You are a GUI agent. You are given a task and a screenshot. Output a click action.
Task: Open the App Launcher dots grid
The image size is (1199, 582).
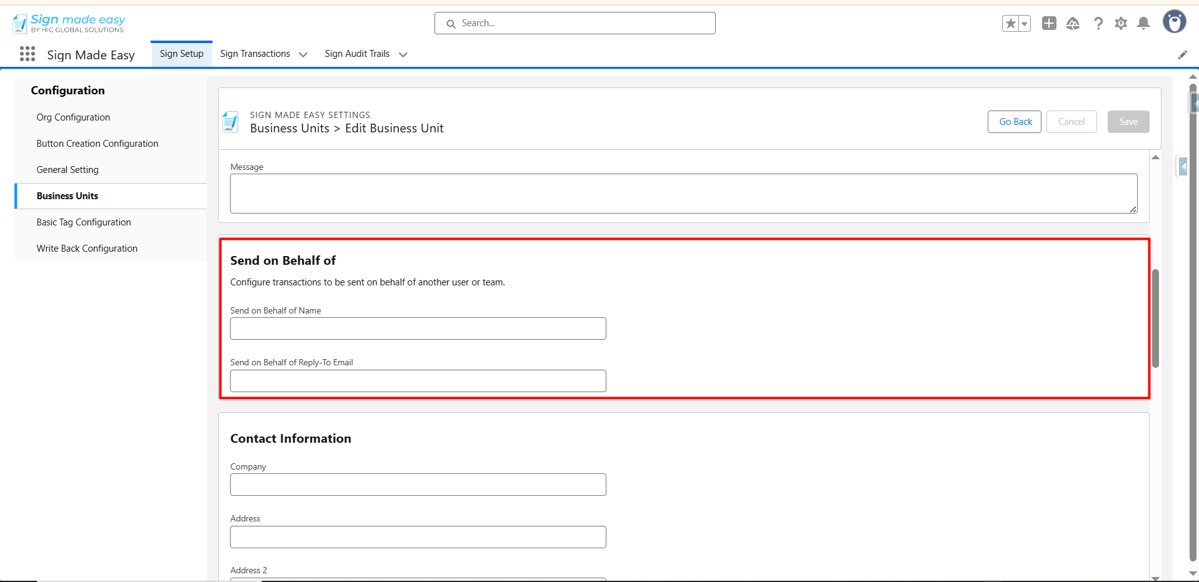tap(27, 54)
